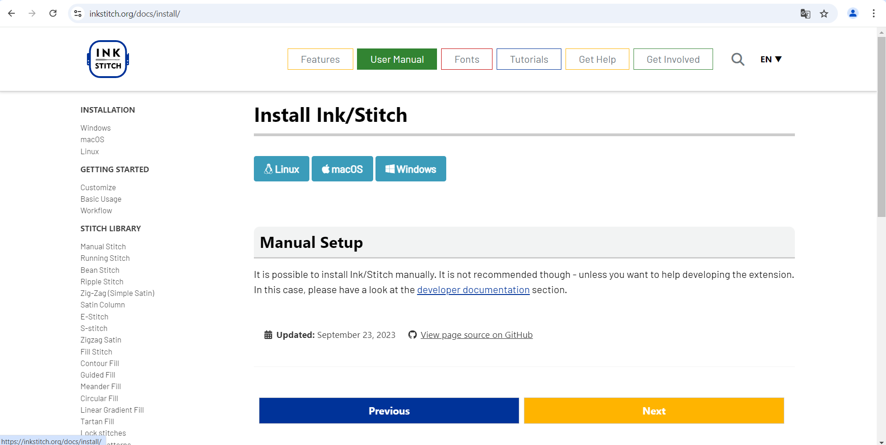Open the Get Help menu item
The image size is (886, 445).
[x=597, y=59]
